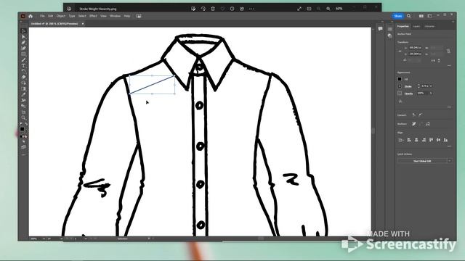Select the Type tool
465x261 pixels.
pos(24,66)
